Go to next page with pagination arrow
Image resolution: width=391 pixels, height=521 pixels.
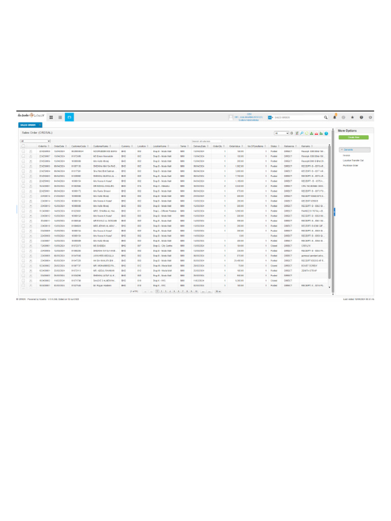[x=203, y=292]
